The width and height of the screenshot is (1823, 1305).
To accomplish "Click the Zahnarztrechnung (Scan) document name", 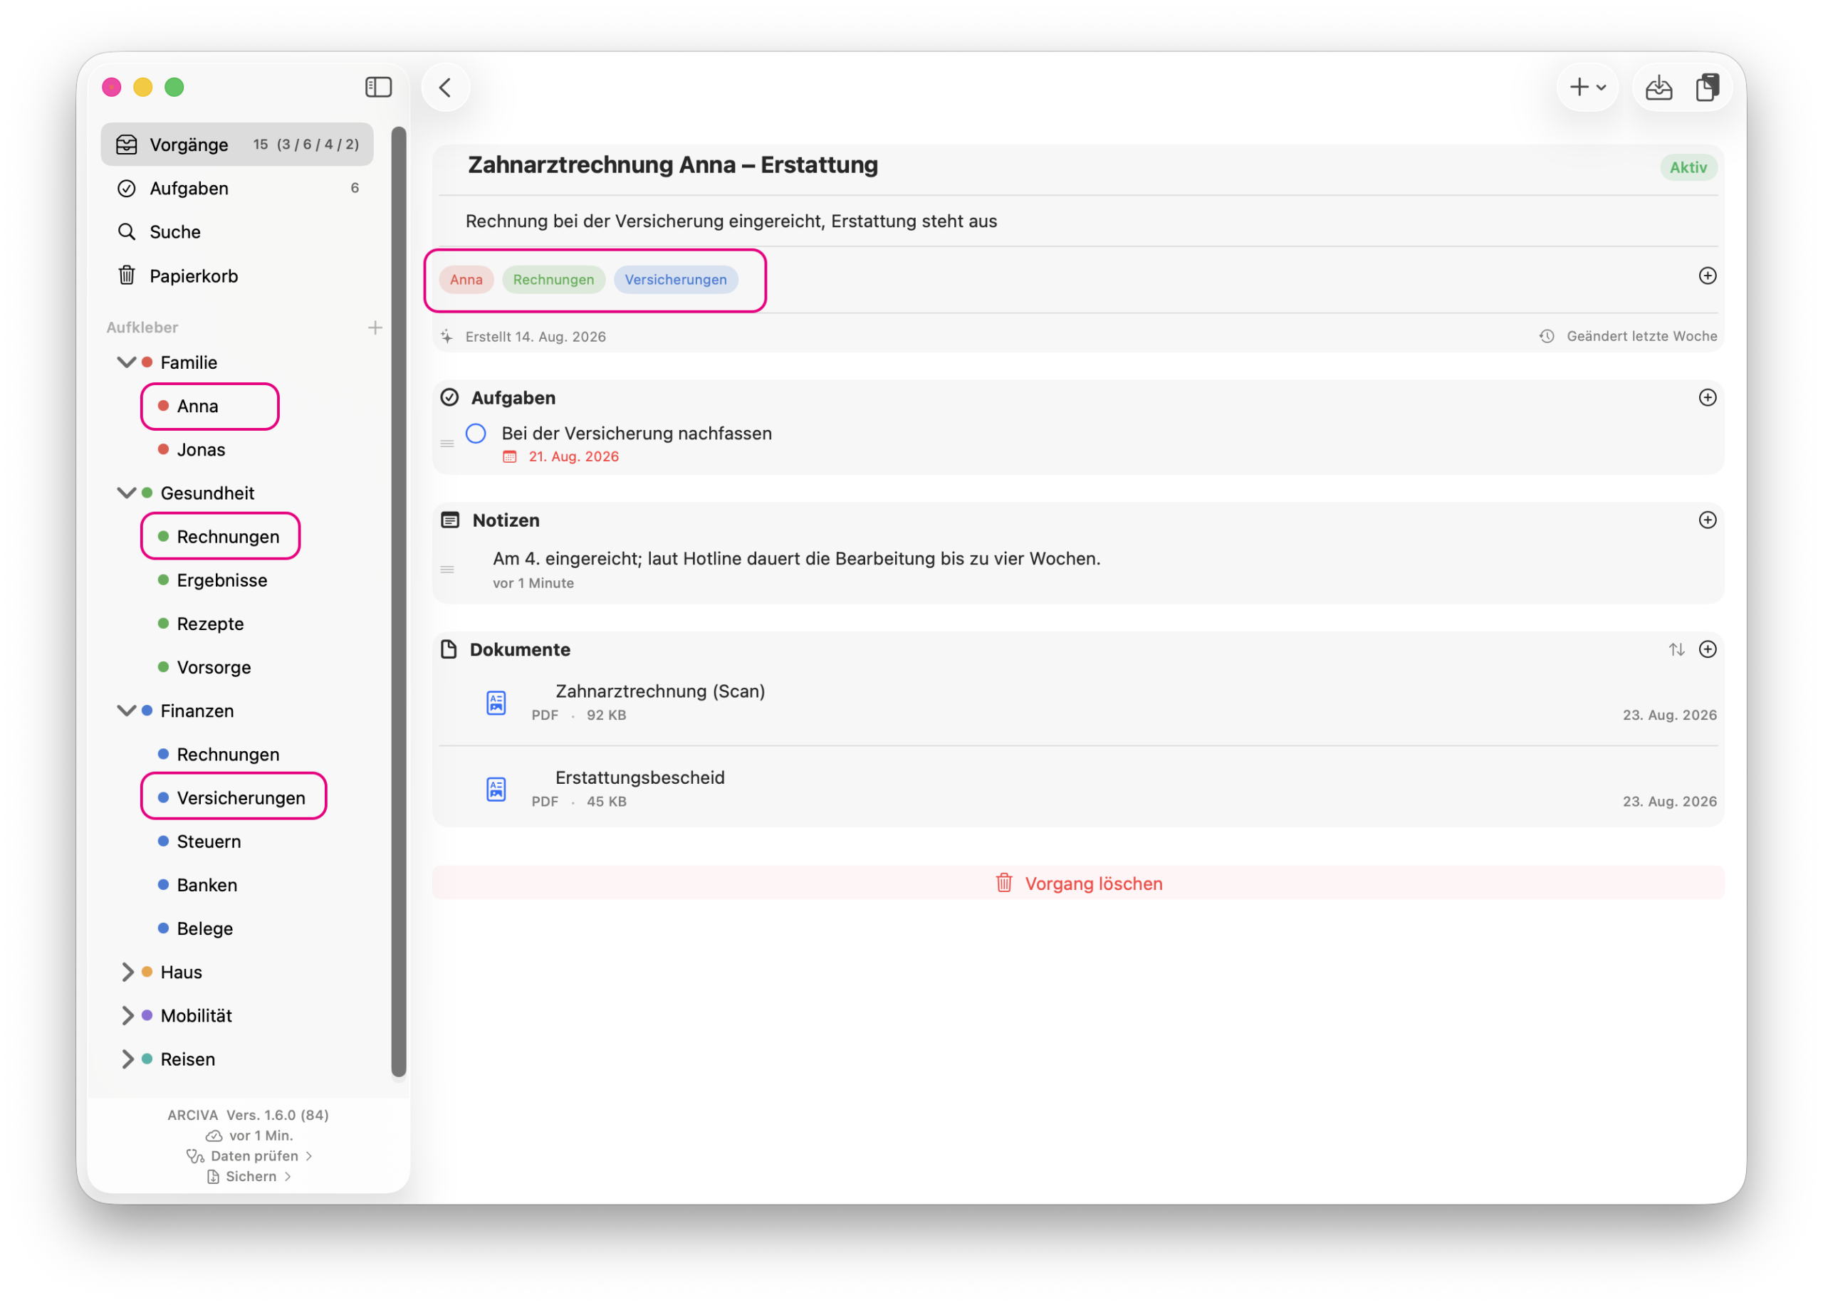I will click(x=660, y=691).
